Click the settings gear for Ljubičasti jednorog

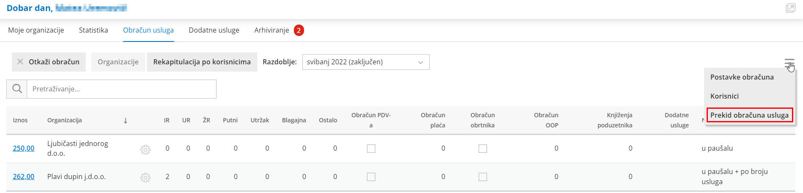tap(145, 149)
